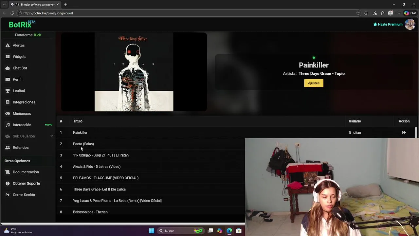Skip Painkiller with the fast-forward icon

[404, 132]
